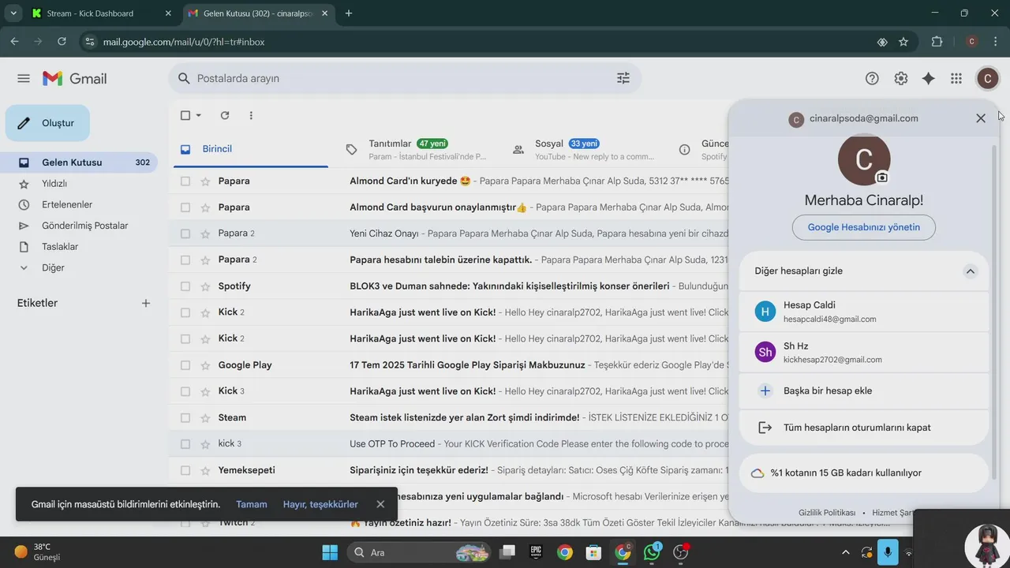Refresh the inbox

pyautogui.click(x=225, y=115)
